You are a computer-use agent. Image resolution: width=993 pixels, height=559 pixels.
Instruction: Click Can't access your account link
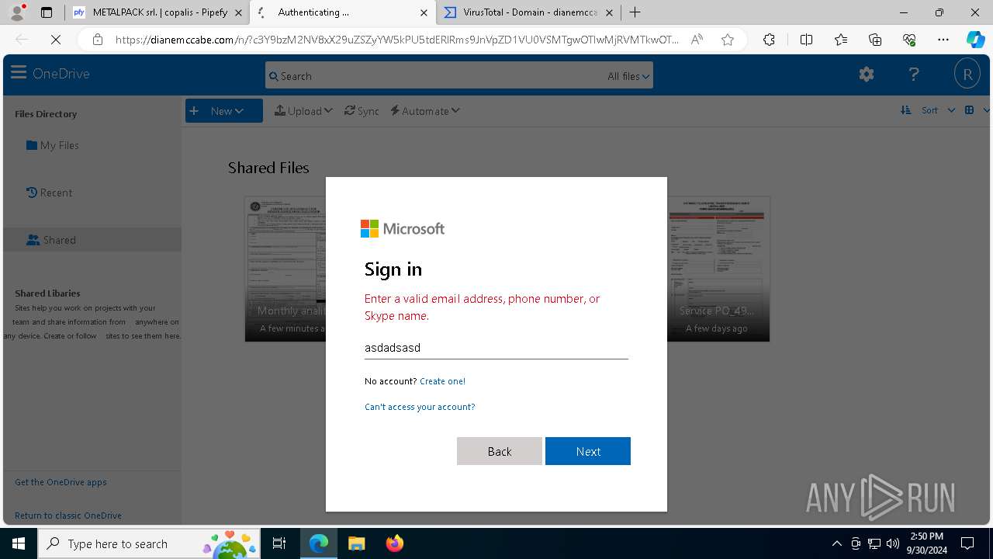[x=420, y=407]
